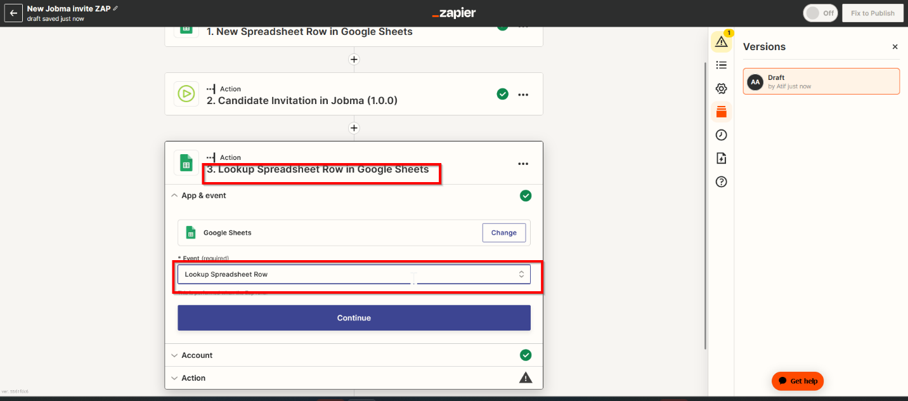
Task: Open Zap settings gear icon
Action: coord(721,88)
